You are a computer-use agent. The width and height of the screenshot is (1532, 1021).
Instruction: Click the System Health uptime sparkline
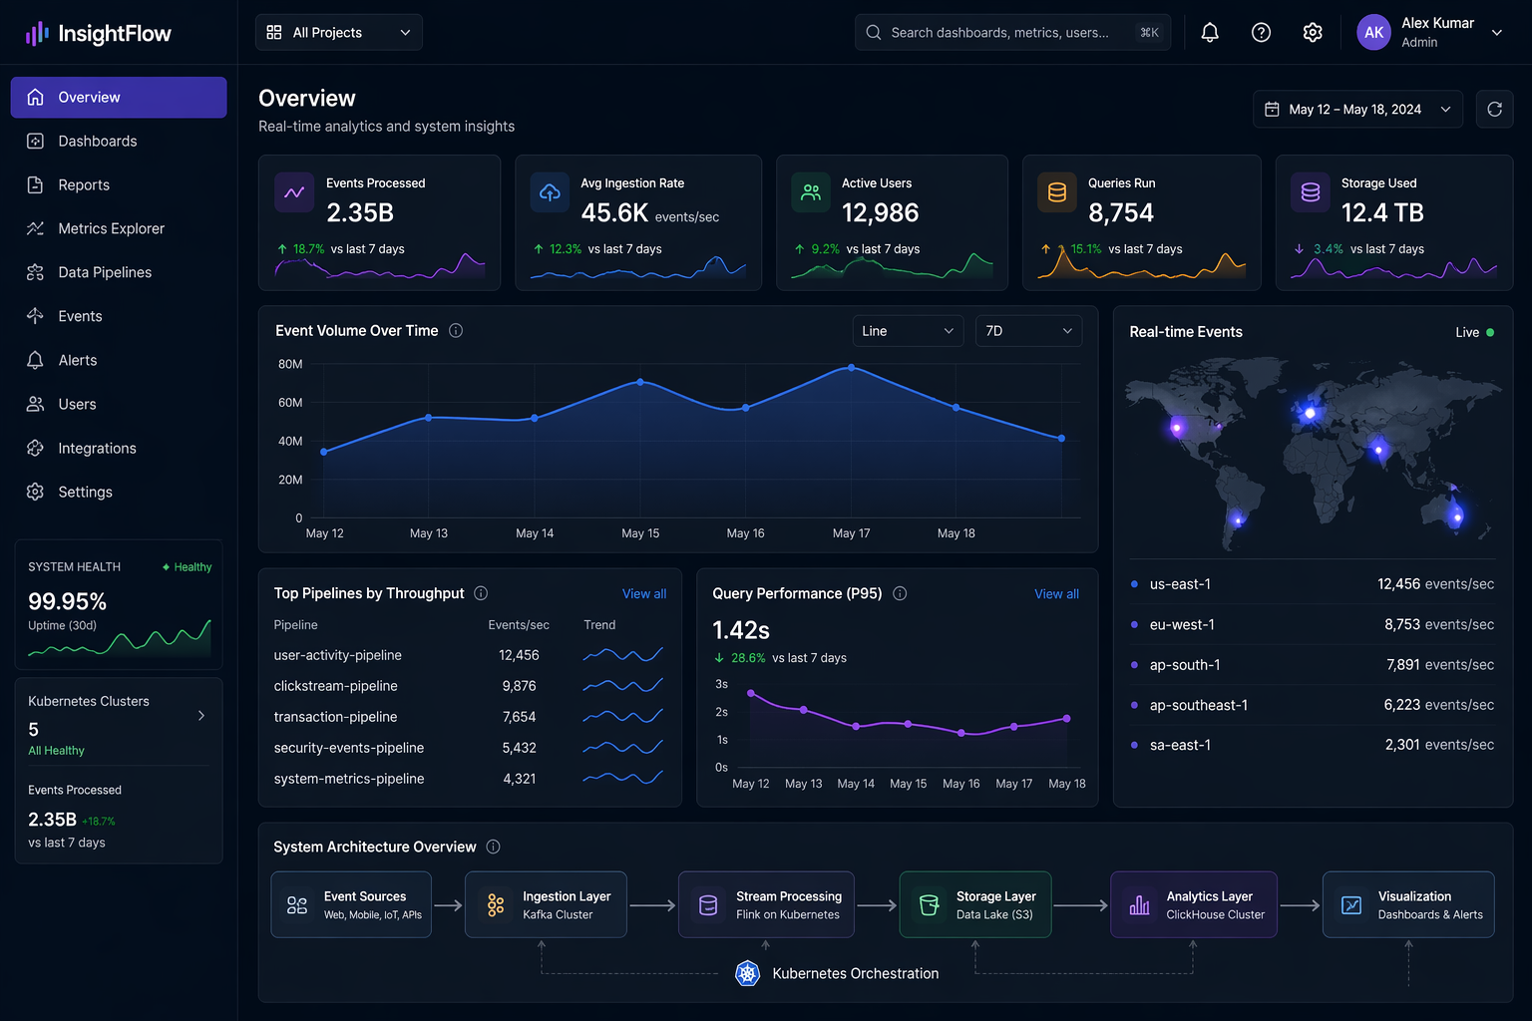[x=119, y=638]
